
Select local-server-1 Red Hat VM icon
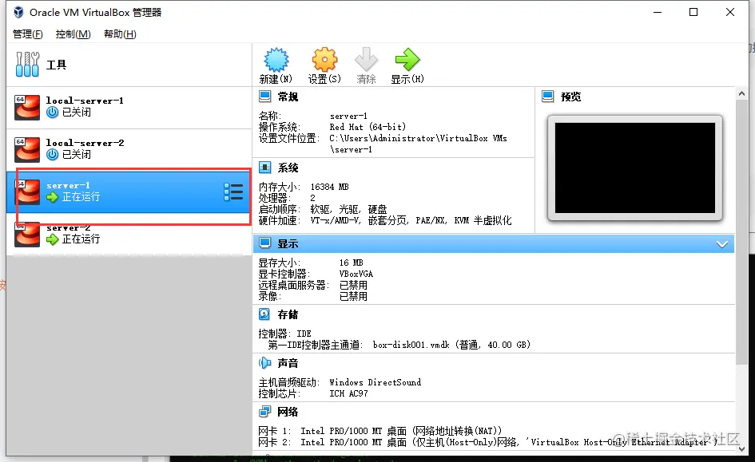point(27,107)
